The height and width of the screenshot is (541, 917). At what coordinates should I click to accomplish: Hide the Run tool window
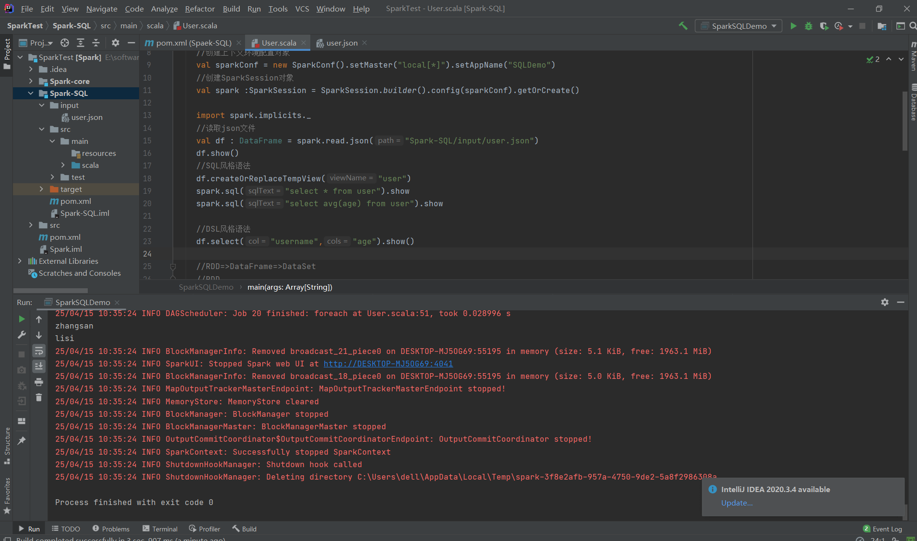901,302
